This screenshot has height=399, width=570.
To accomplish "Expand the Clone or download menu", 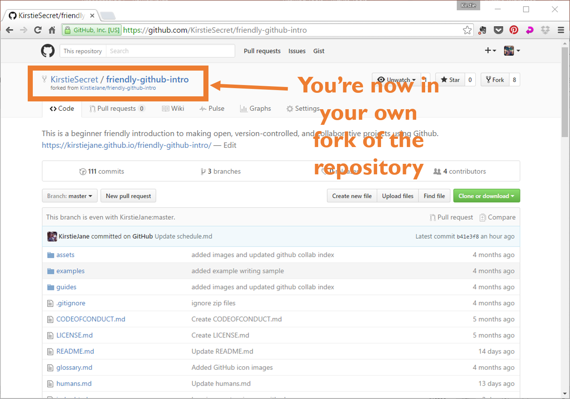I will coord(486,196).
